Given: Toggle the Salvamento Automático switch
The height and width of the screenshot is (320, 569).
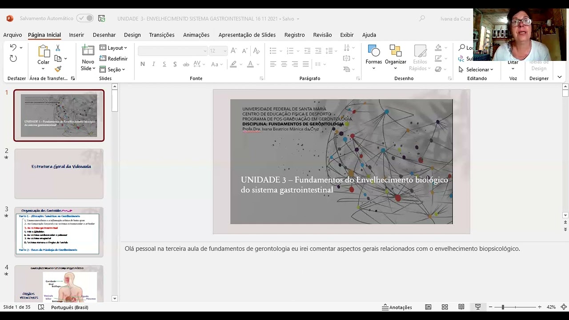Looking at the screenshot, I should 85,18.
